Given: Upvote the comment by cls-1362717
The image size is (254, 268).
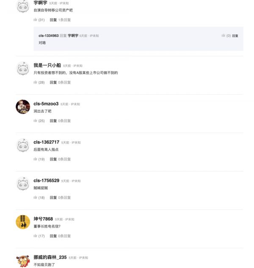Looking at the screenshot, I should point(36,159).
